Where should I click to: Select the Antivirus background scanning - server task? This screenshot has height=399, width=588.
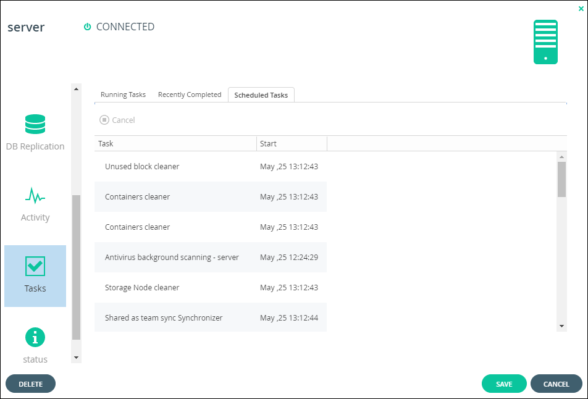click(x=211, y=257)
